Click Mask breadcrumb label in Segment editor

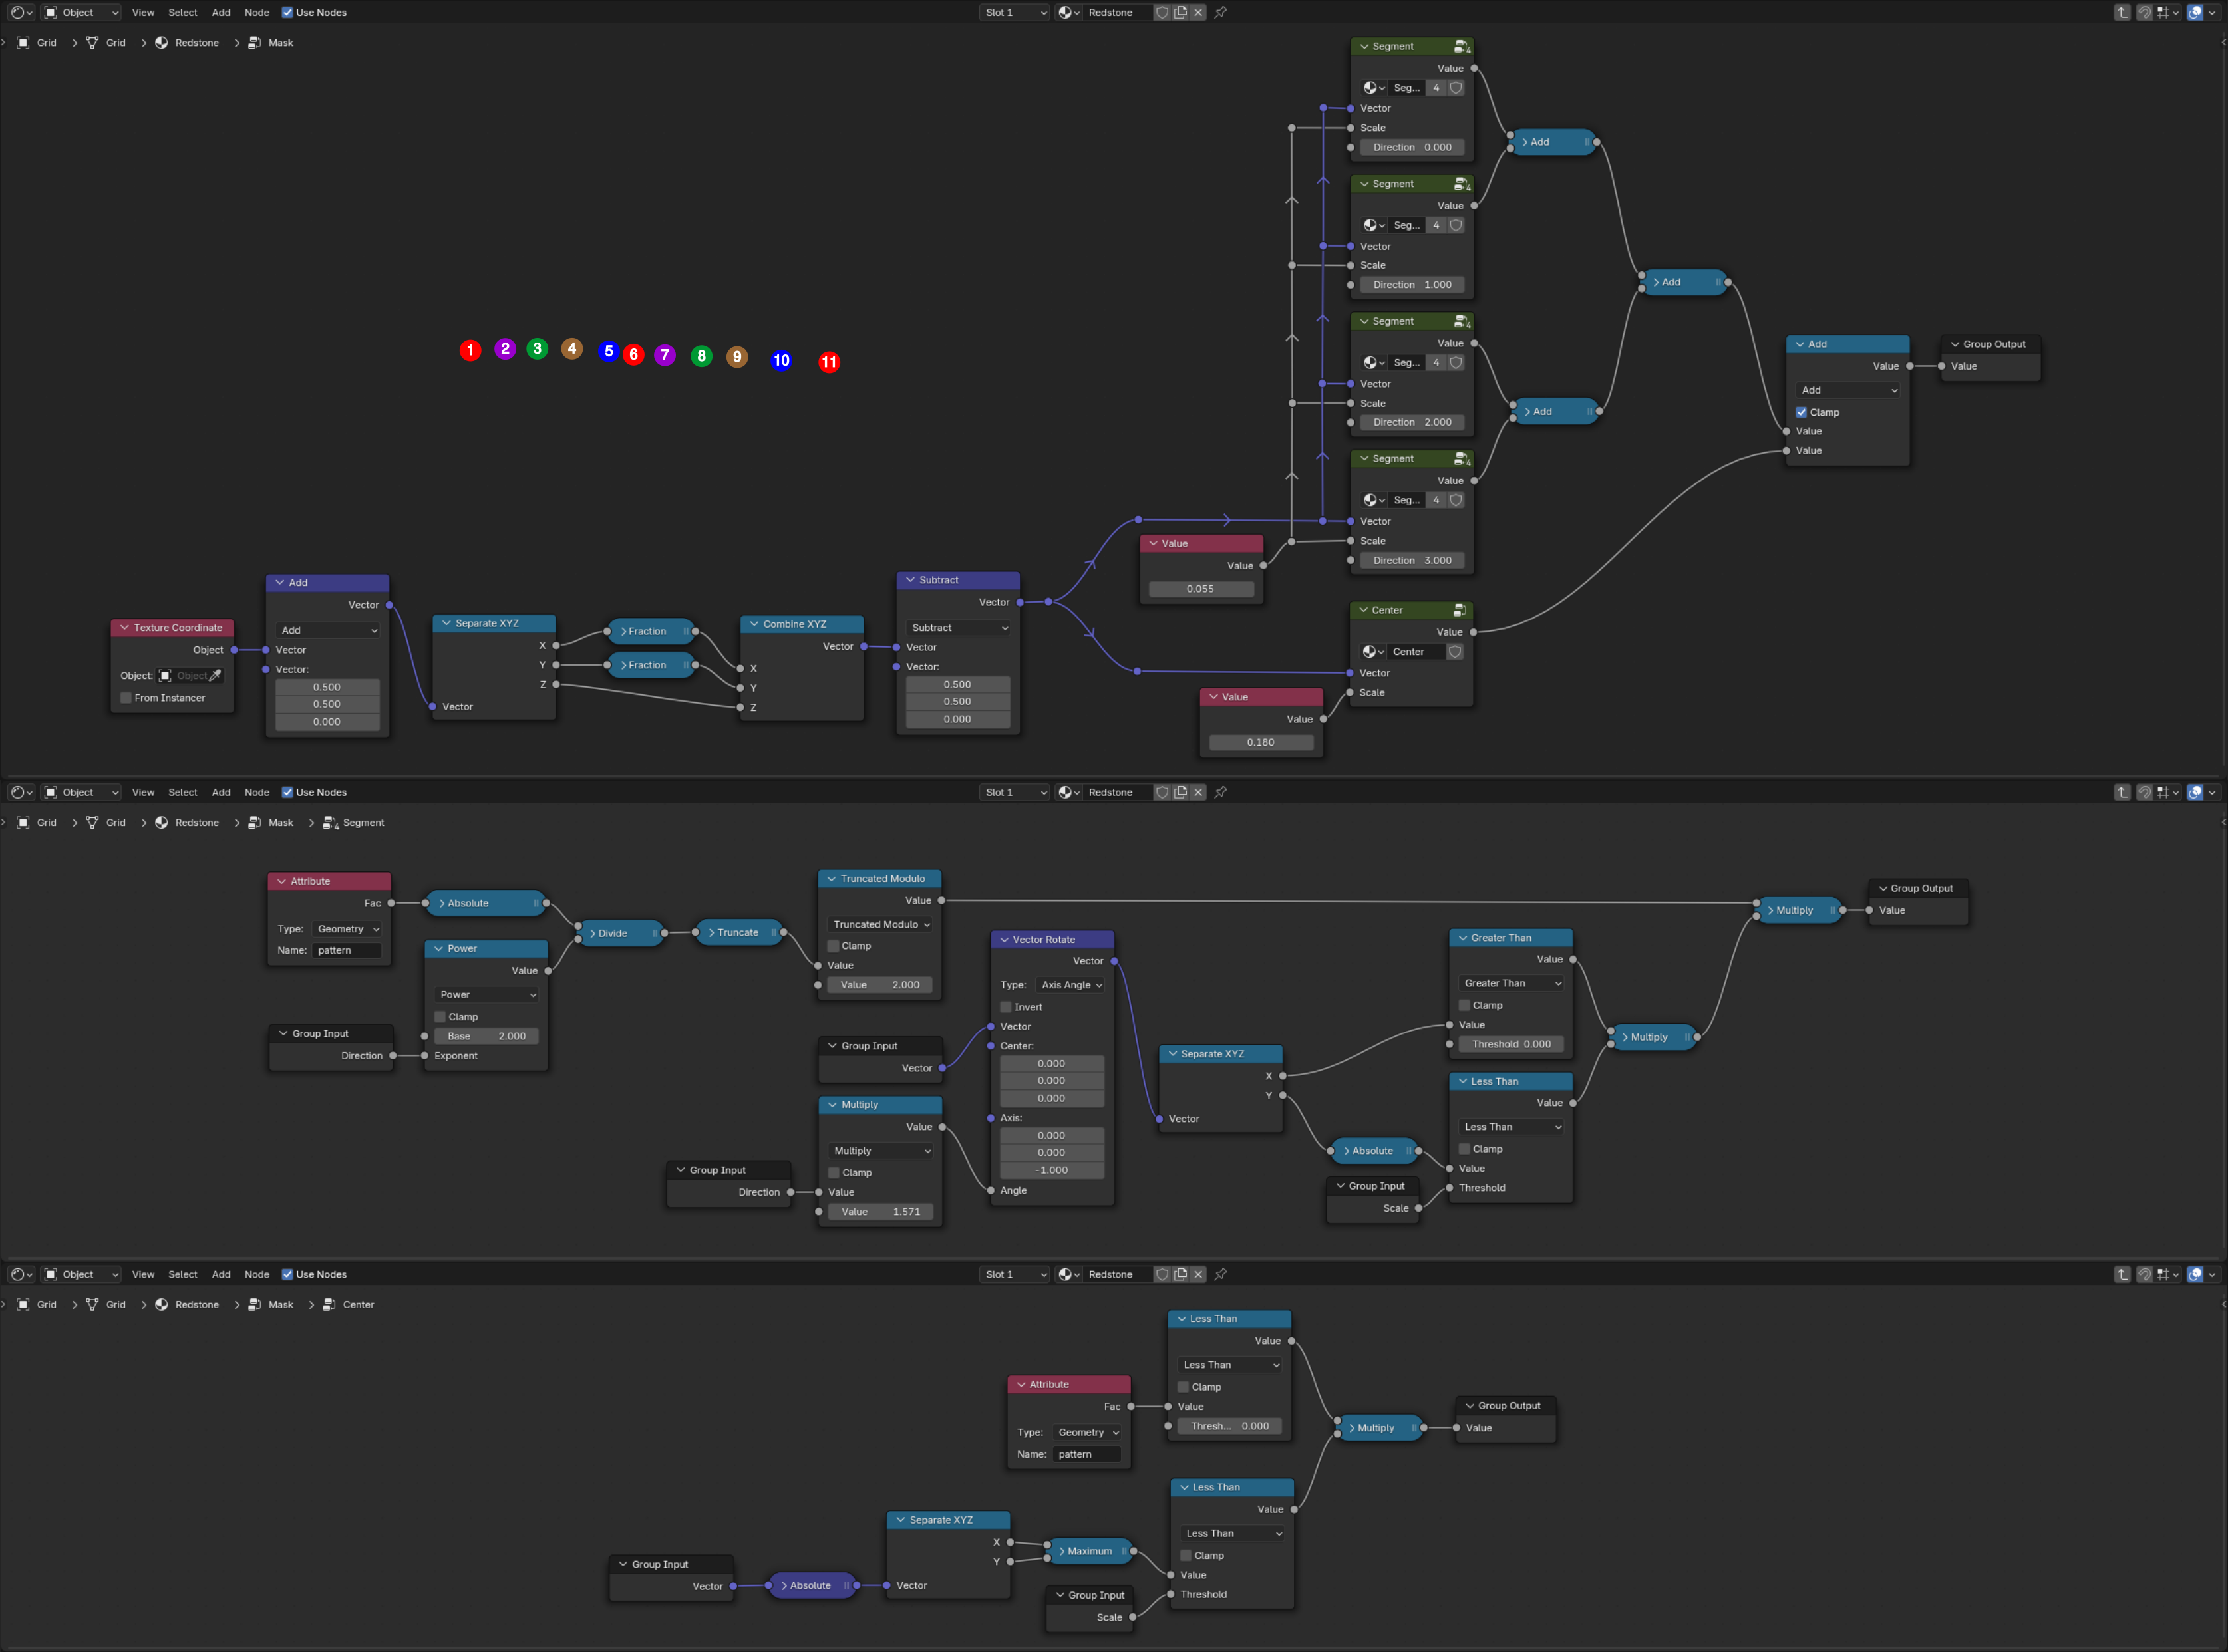click(x=281, y=822)
